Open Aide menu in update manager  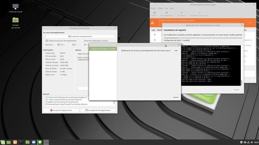click(172, 8)
